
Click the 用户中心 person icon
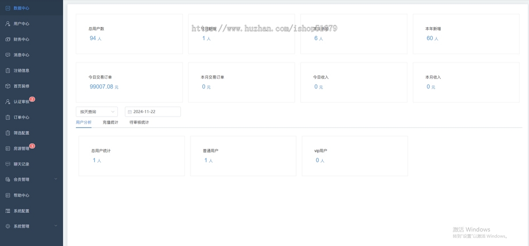coord(7,24)
